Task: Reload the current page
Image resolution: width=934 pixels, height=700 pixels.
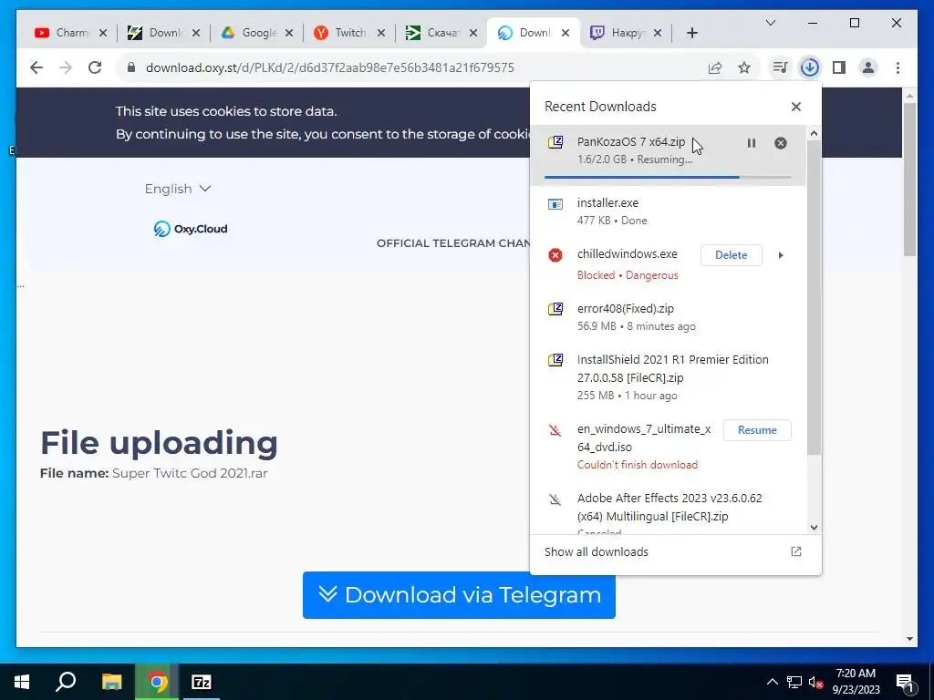Action: tap(95, 67)
